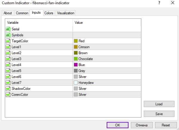Viewport: 179px width, 130px height.
Task: Select the TargetColor variable icon
Action: tap(8, 41)
